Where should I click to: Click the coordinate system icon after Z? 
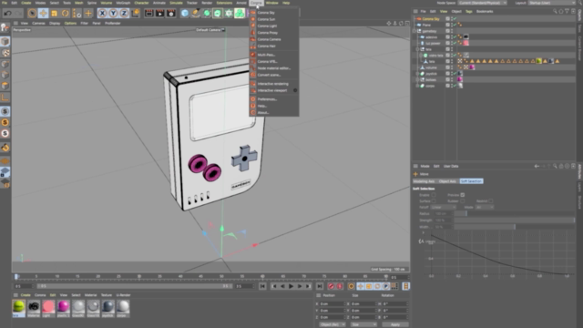click(x=136, y=14)
